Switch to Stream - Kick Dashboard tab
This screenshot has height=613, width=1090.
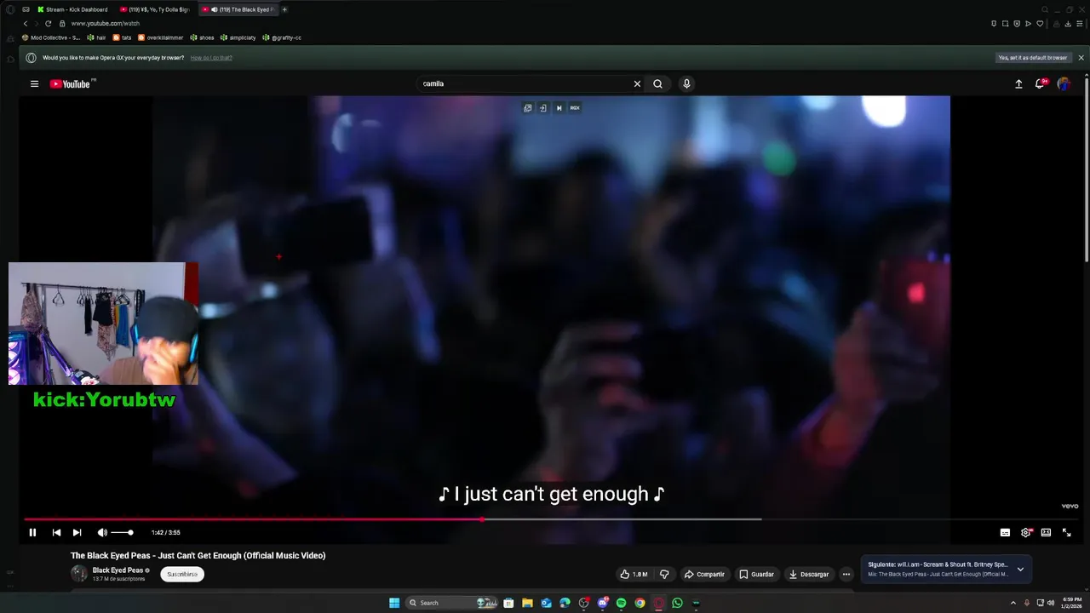[72, 9]
